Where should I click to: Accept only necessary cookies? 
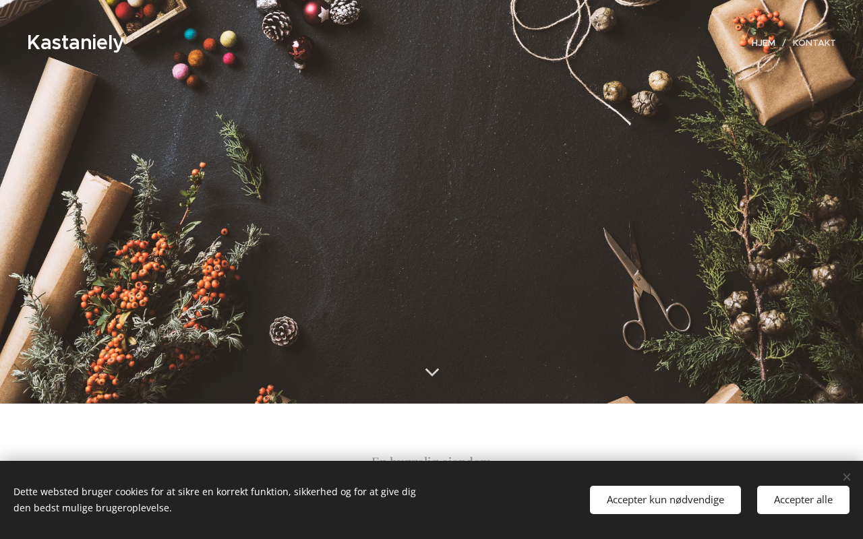pyautogui.click(x=665, y=500)
